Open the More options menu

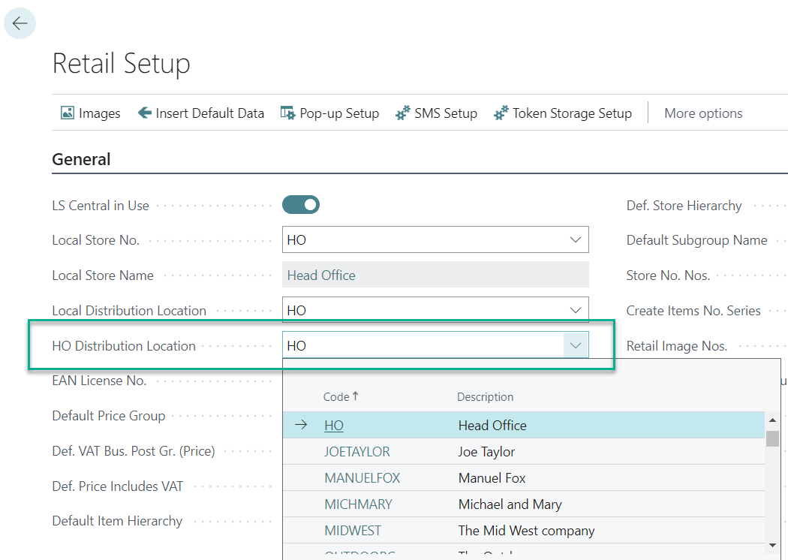703,113
